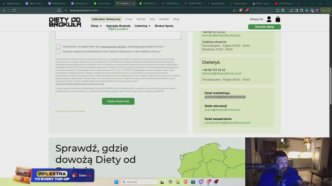
Task: Open the browser extensions puzzle icon
Action: tap(278, 10)
